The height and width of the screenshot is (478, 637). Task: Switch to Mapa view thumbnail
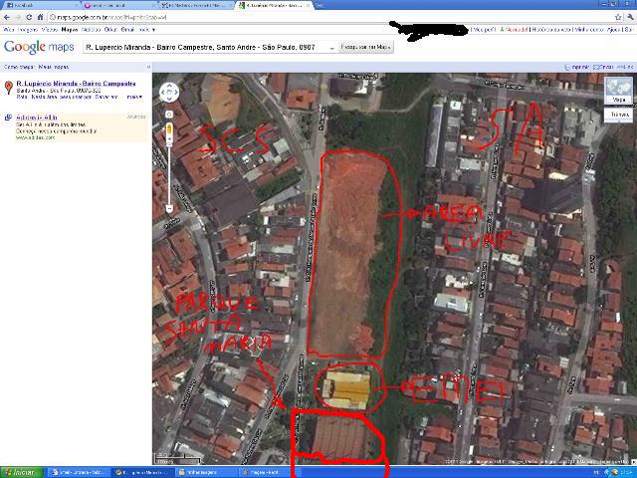(x=618, y=91)
